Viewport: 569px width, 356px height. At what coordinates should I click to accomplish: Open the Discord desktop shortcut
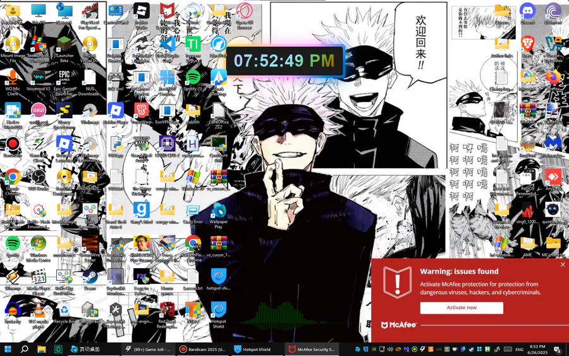click(x=528, y=14)
